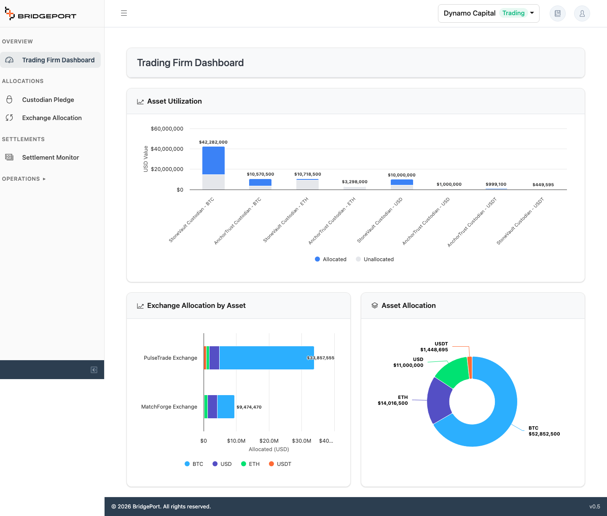Click the Custodian Pledge lock icon
The height and width of the screenshot is (516, 607).
(9, 100)
